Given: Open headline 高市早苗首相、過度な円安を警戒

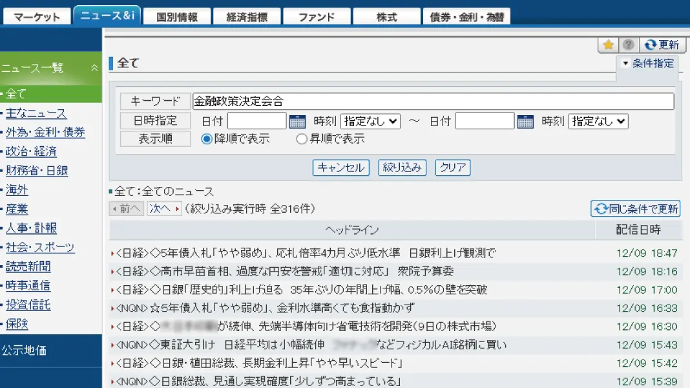Looking at the screenshot, I should coord(284,272).
